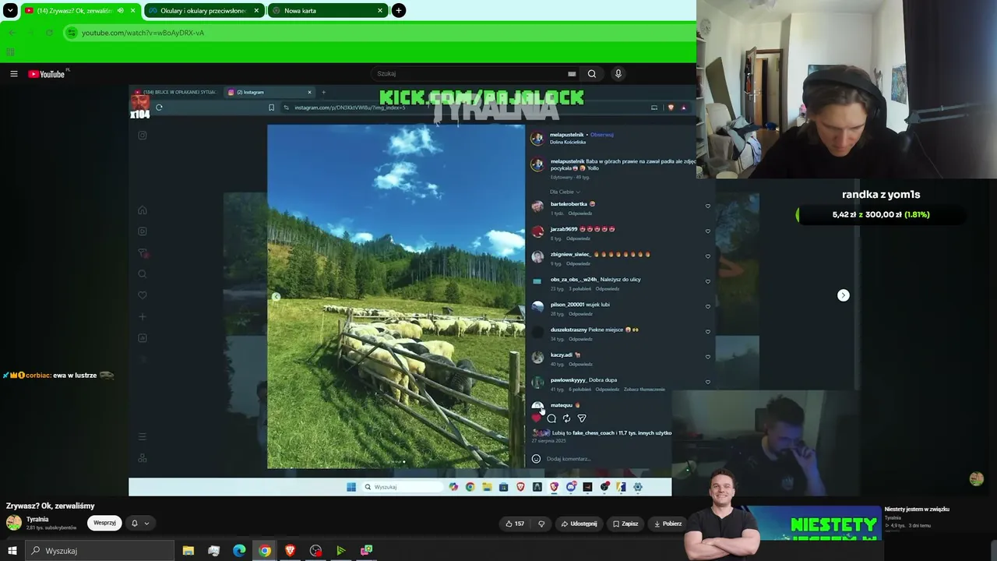Open Instagram Reels in the sidebar
Screen dimensions: 997x561
coord(143,231)
